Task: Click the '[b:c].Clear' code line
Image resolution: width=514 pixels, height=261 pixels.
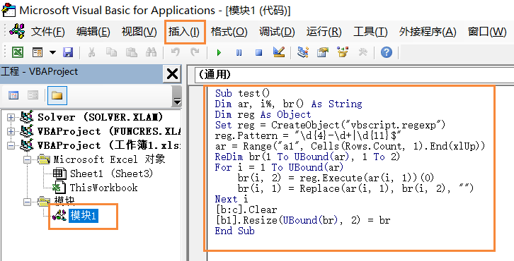Action: (x=246, y=210)
